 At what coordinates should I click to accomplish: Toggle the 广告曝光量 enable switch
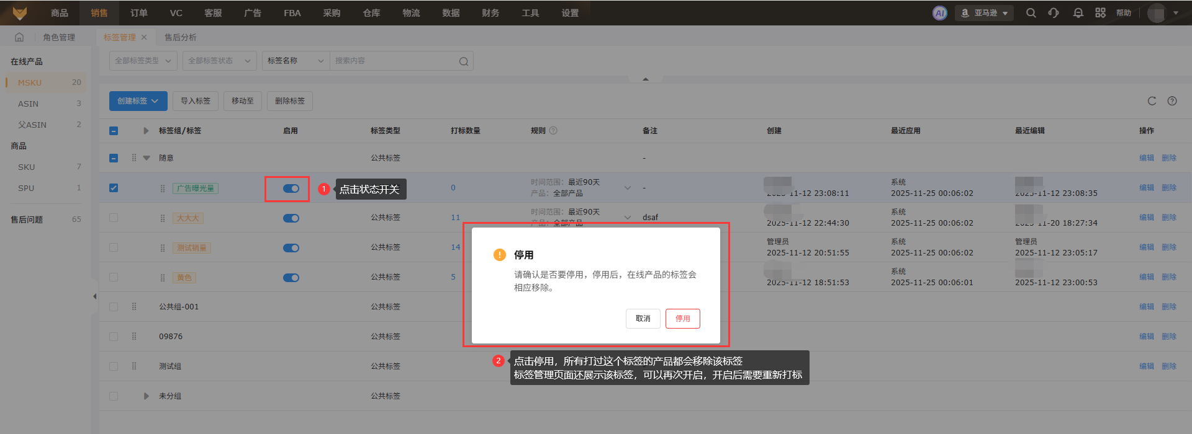291,188
